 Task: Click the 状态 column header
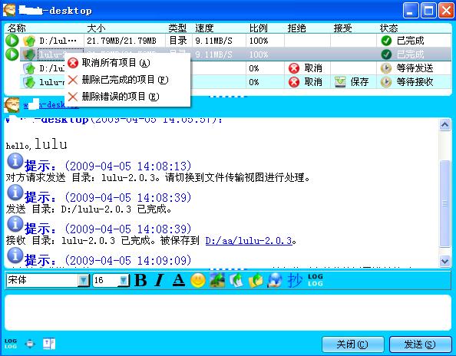[x=388, y=28]
